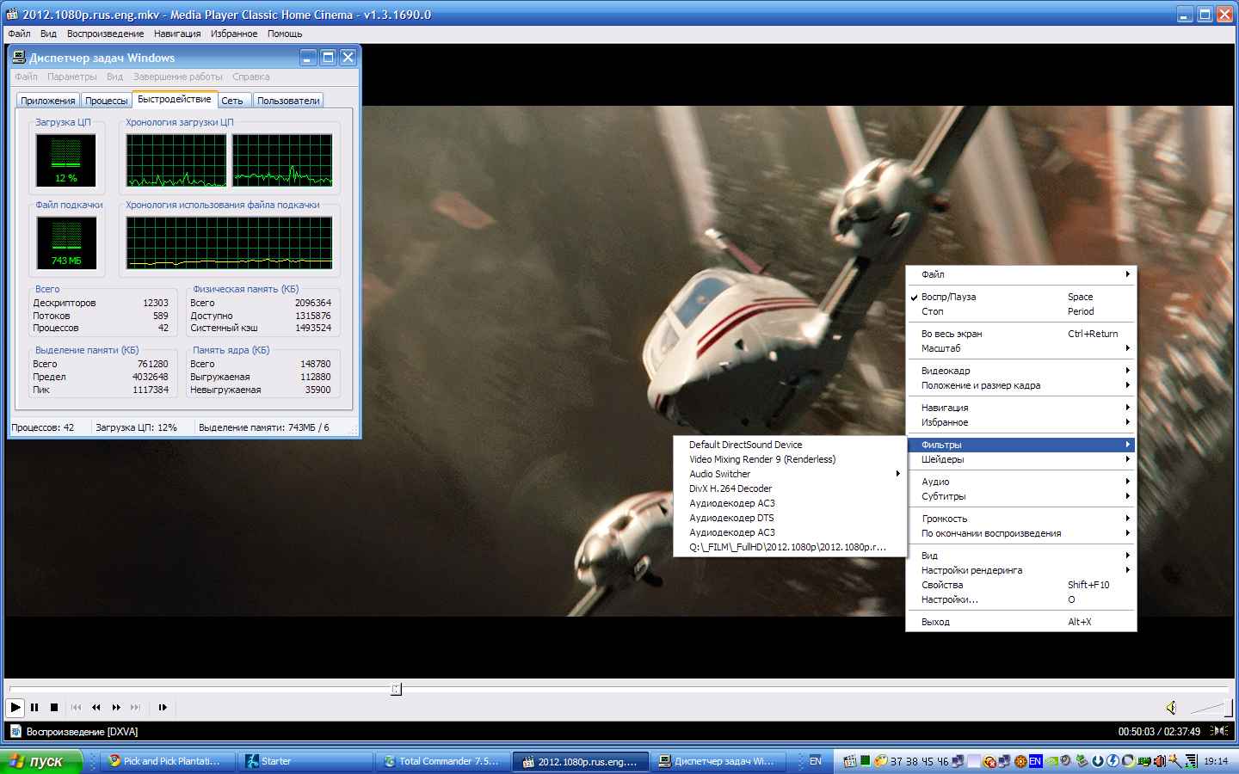Click the Play button in the player
This screenshot has width=1239, height=774.
(15, 708)
